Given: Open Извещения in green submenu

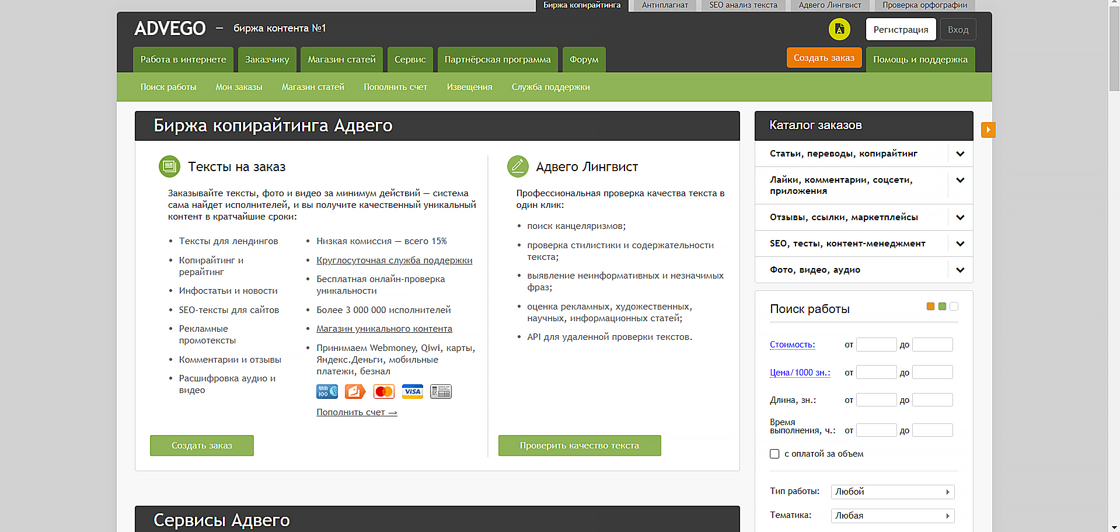Looking at the screenshot, I should point(470,87).
